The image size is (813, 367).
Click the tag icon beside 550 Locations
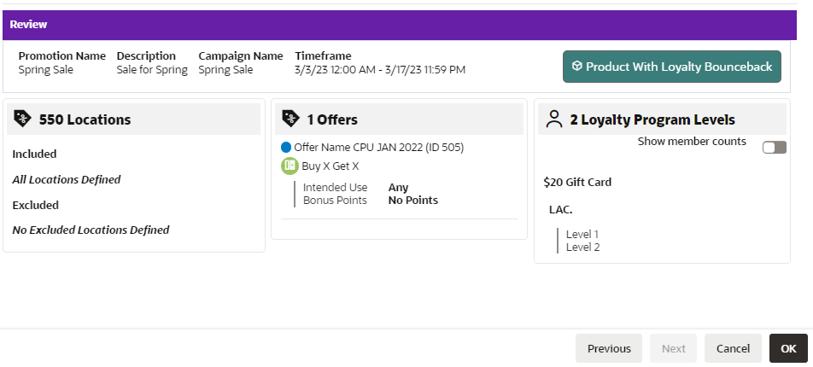click(22, 119)
